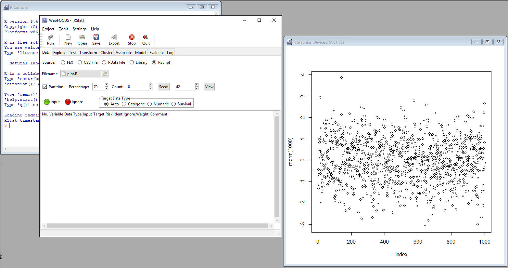Switch to the Explore tab

point(59,53)
